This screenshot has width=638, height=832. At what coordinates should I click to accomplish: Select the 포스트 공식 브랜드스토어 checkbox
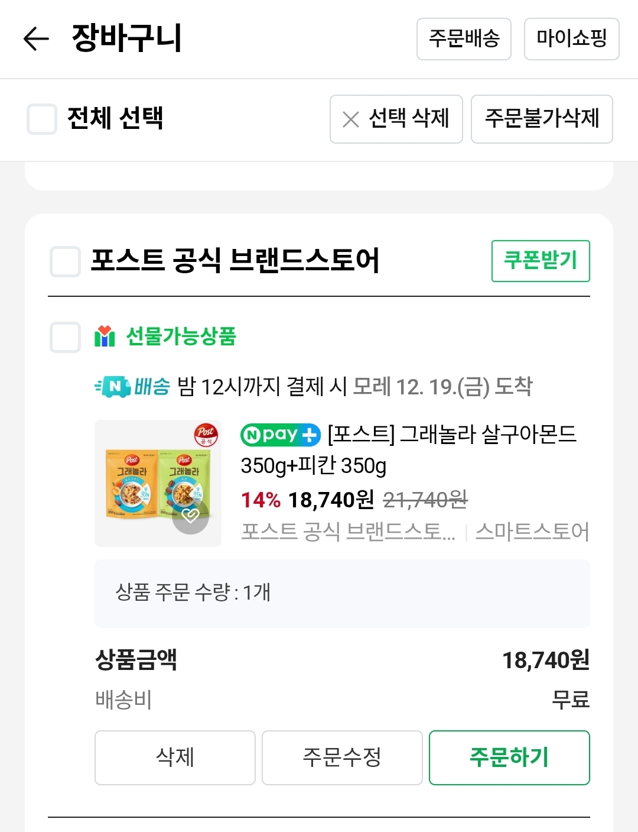click(65, 261)
